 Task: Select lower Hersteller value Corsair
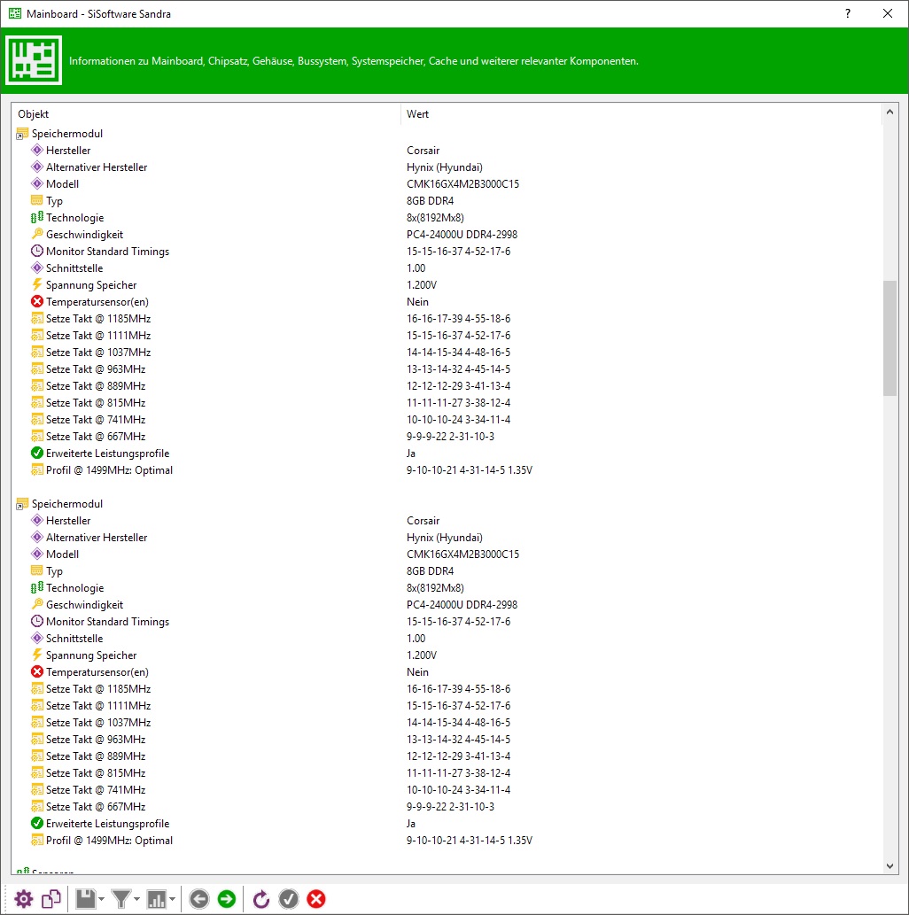(423, 521)
